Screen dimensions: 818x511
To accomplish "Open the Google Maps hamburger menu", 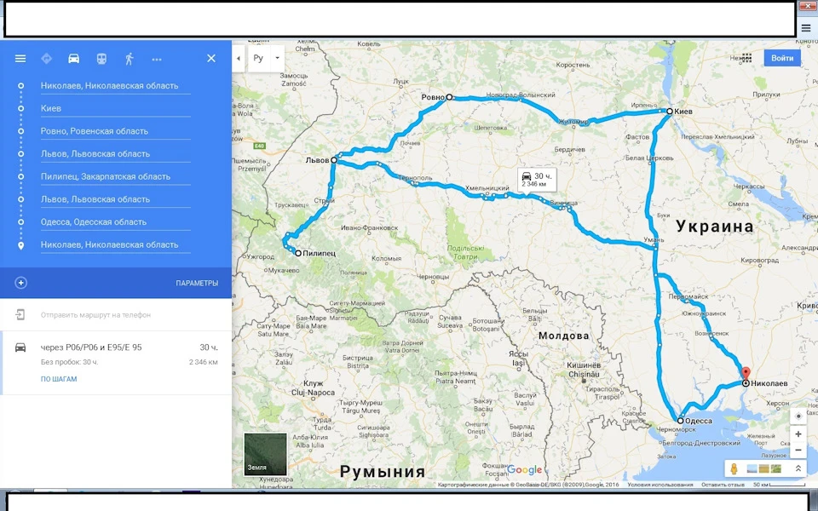I will tap(20, 59).
